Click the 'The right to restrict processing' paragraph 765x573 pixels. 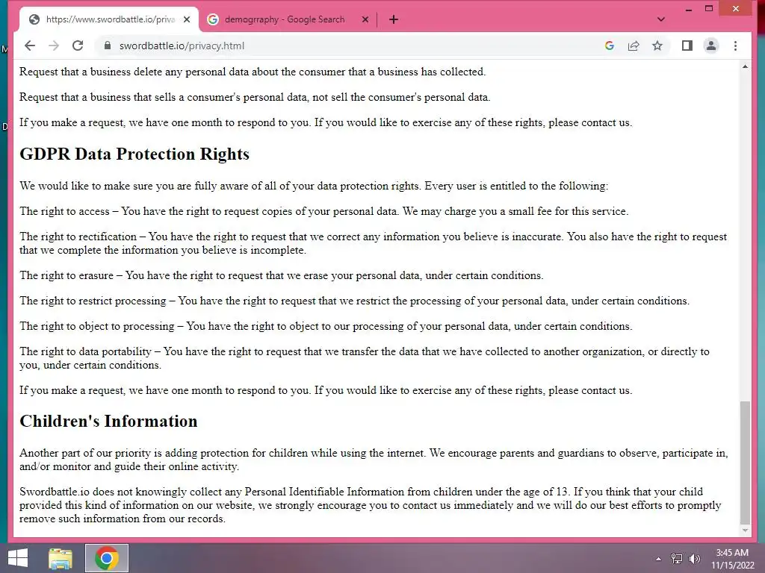click(x=354, y=301)
